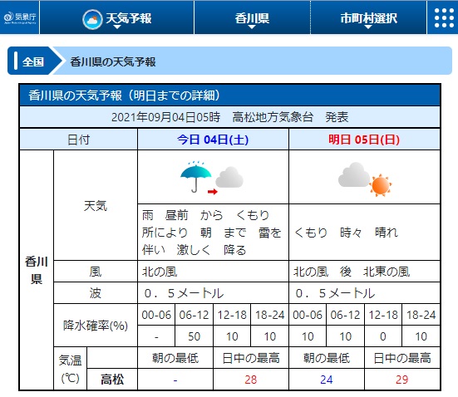458x397 pixels.
Task: Click the weather forecast cloud-sun icon
Action: tap(92, 20)
